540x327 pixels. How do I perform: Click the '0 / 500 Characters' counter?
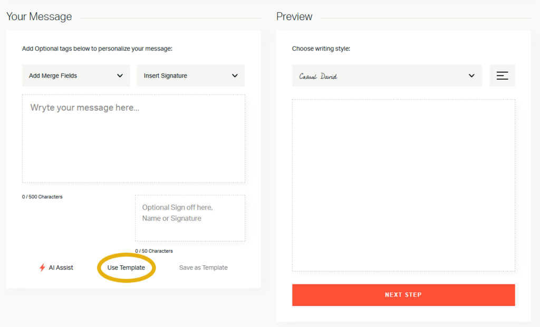tap(42, 197)
